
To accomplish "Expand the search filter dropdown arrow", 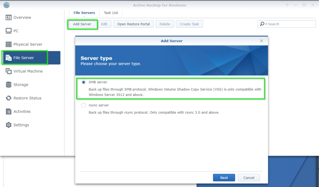I will pos(266,24).
